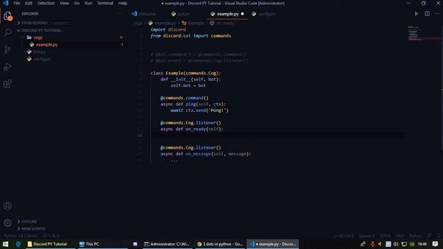Change indentation via Spaces status item
Image resolution: width=443 pixels, height=249 pixels.
(366, 235)
